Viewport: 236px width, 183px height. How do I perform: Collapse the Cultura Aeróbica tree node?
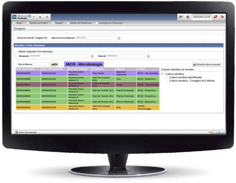pyautogui.click(x=162, y=74)
